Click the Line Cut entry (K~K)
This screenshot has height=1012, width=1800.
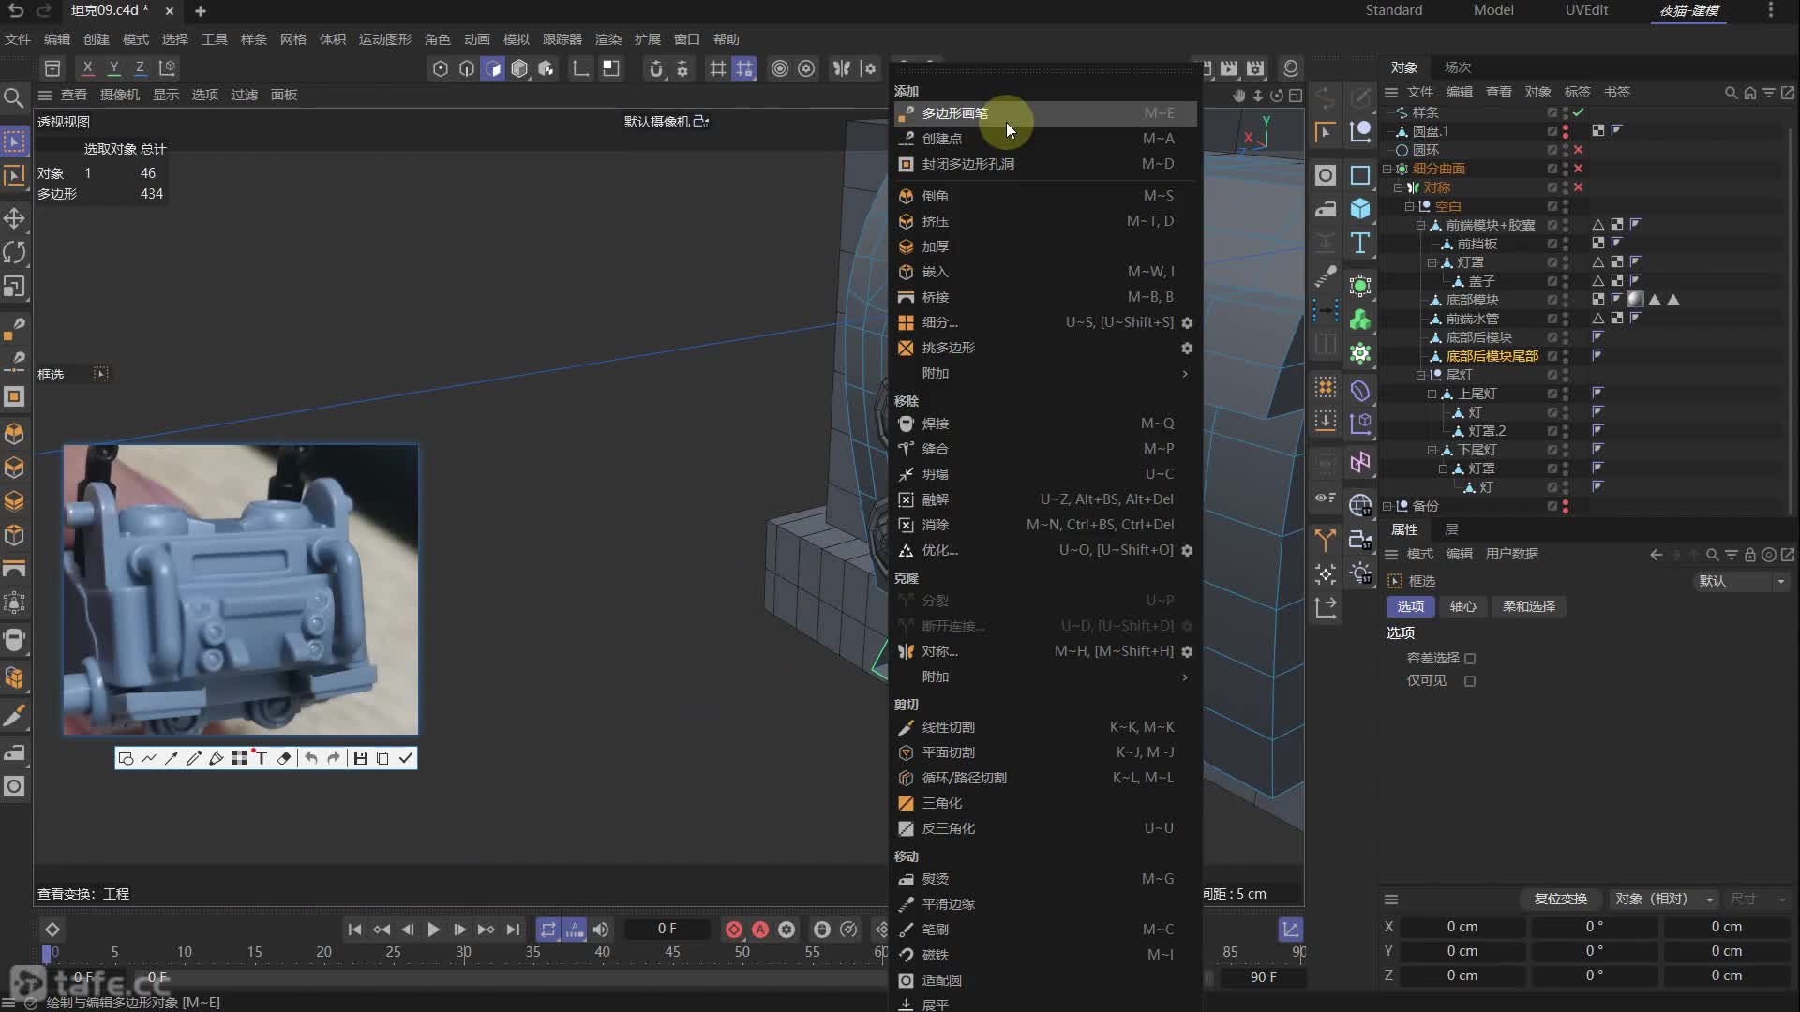(1044, 726)
